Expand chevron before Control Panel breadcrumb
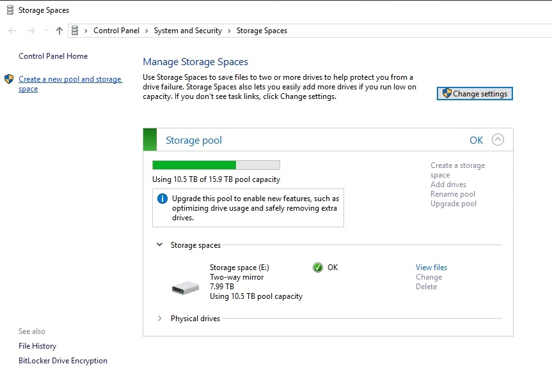Image resolution: width=552 pixels, height=378 pixels. pyautogui.click(x=86, y=31)
